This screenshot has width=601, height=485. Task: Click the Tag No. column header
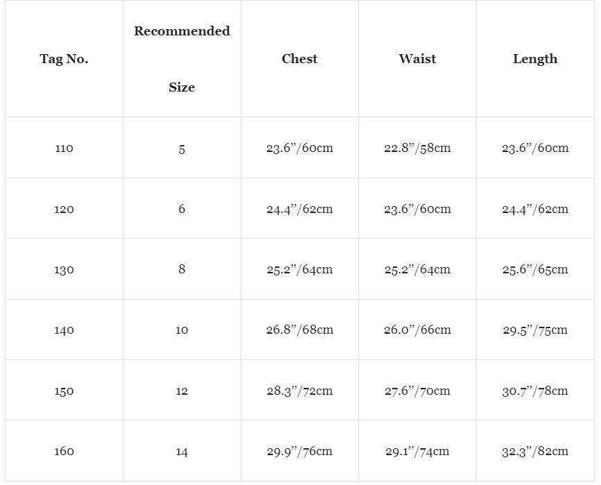click(64, 59)
